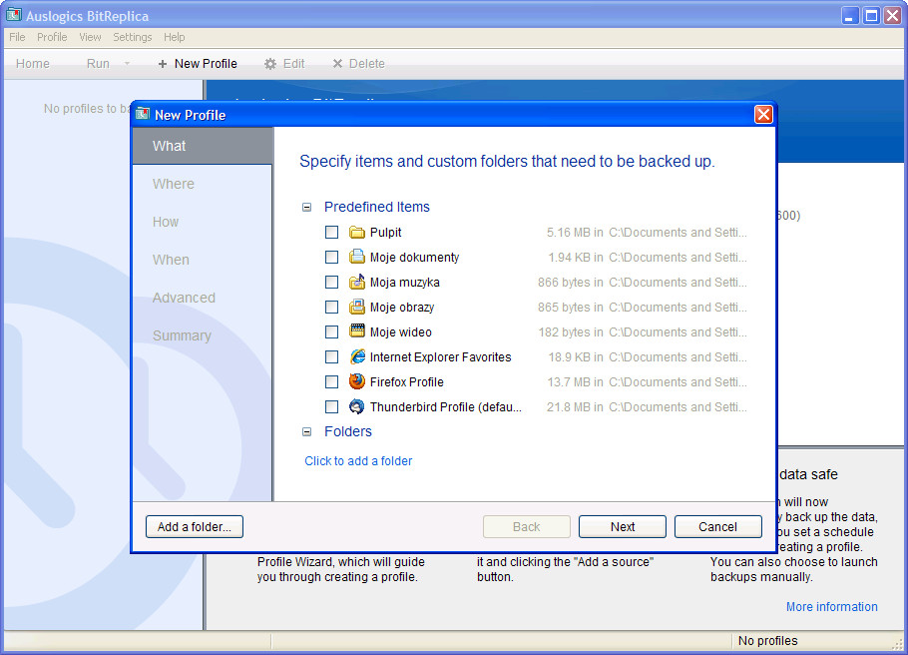Click the Moja muzyka music folder icon
908x655 pixels.
pyautogui.click(x=357, y=283)
